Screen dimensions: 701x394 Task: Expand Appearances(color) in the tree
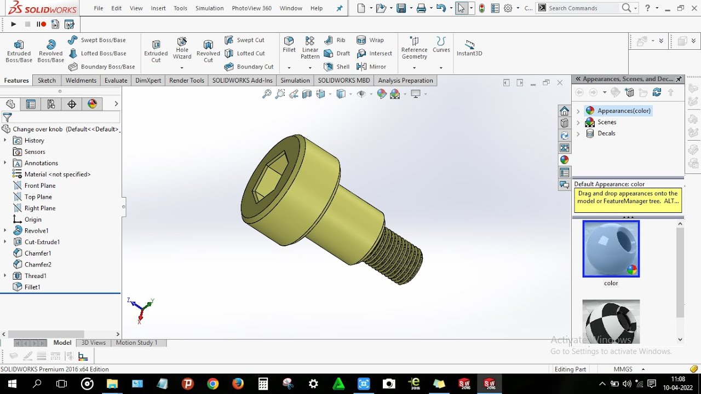point(578,111)
